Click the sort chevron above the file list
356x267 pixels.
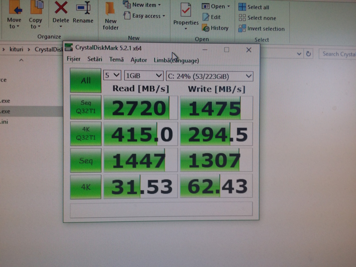pyautogui.click(x=21, y=60)
